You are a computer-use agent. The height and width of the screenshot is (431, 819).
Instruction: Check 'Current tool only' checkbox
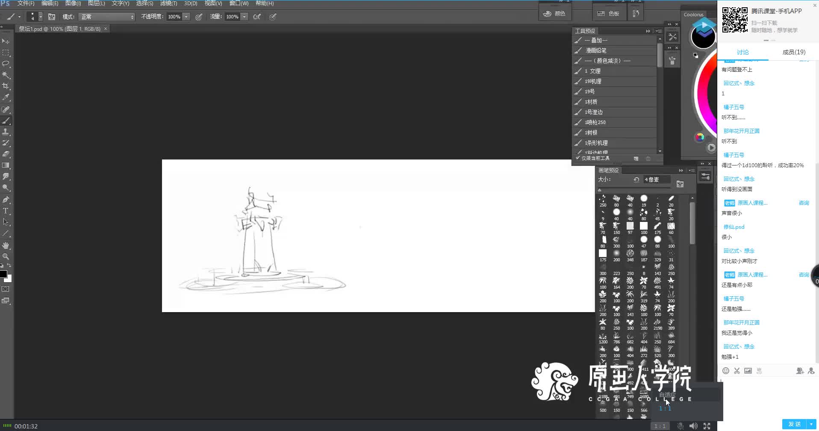578,158
